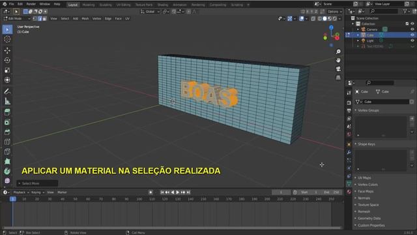Jump to the first frame
Viewport: 417px width, 235px height.
162,193
